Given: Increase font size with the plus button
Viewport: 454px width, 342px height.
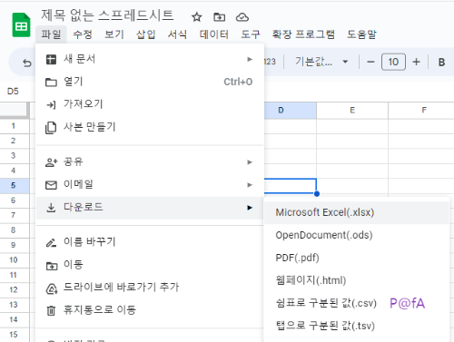Looking at the screenshot, I should coord(416,62).
